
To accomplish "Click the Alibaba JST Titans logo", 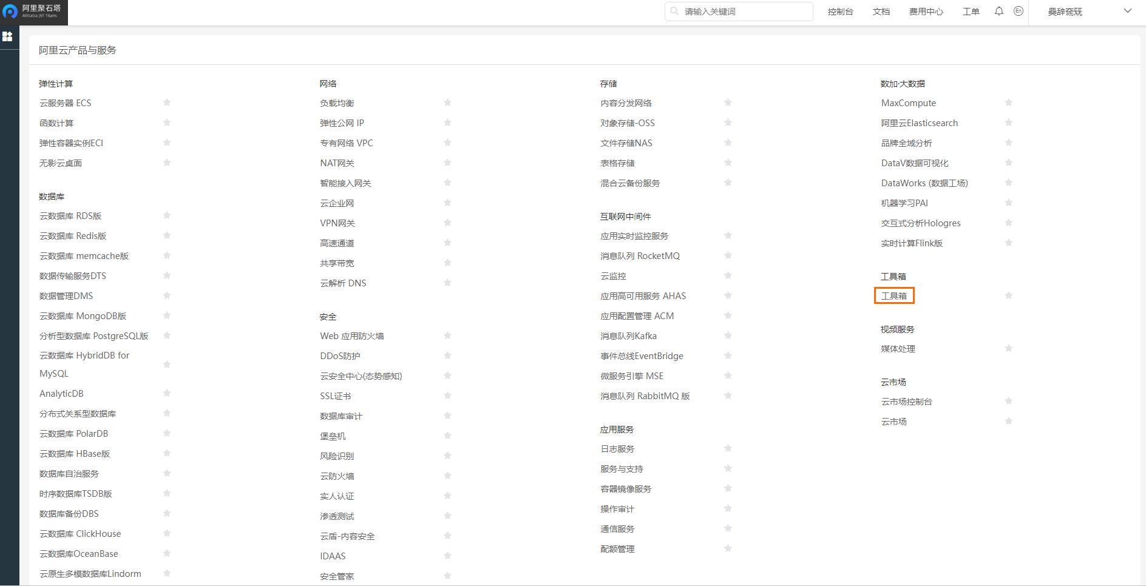I will [x=33, y=12].
